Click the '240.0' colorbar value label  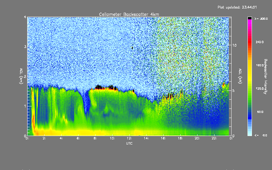point(260,42)
